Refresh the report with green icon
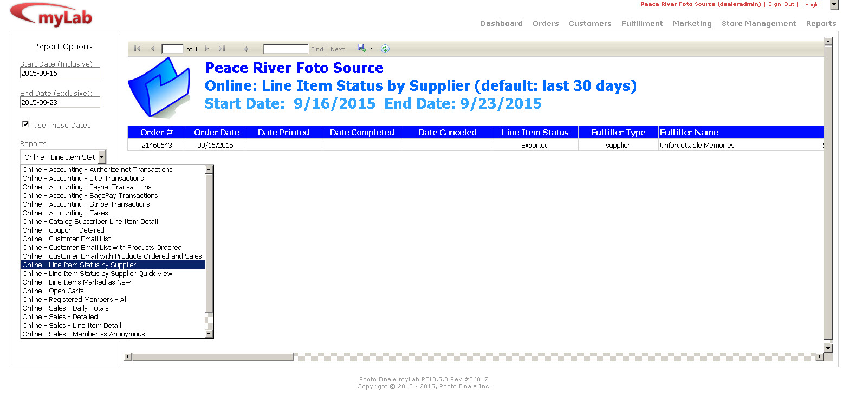This screenshot has height=396, width=843. click(385, 49)
